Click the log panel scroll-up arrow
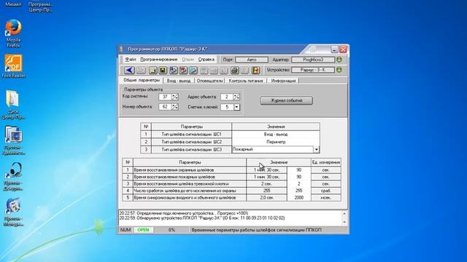467x262 pixels. pos(344,213)
